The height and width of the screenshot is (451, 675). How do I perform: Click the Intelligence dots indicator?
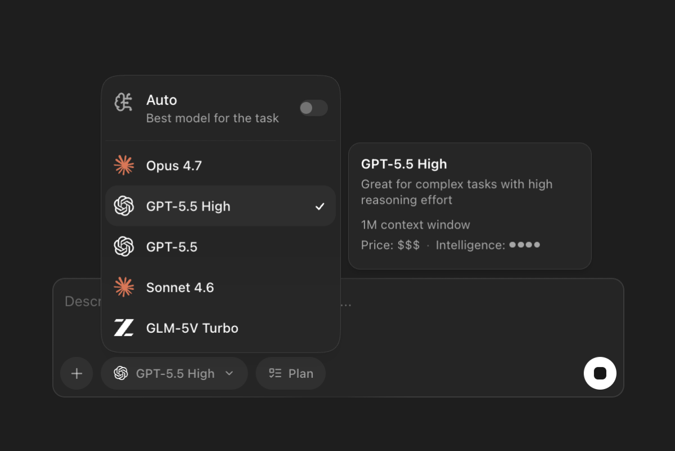pos(525,245)
